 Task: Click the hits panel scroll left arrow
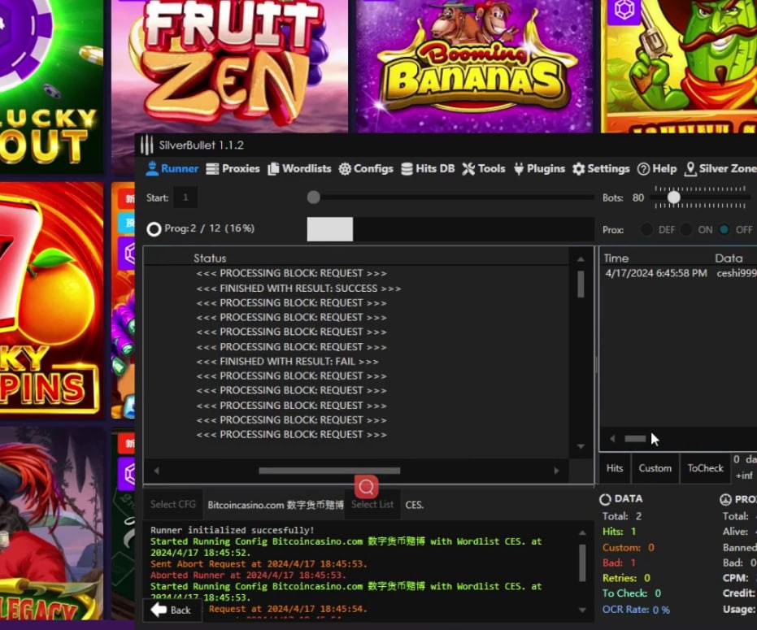(612, 439)
